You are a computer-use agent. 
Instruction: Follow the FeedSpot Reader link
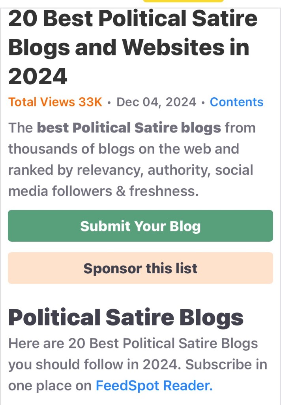point(154,386)
